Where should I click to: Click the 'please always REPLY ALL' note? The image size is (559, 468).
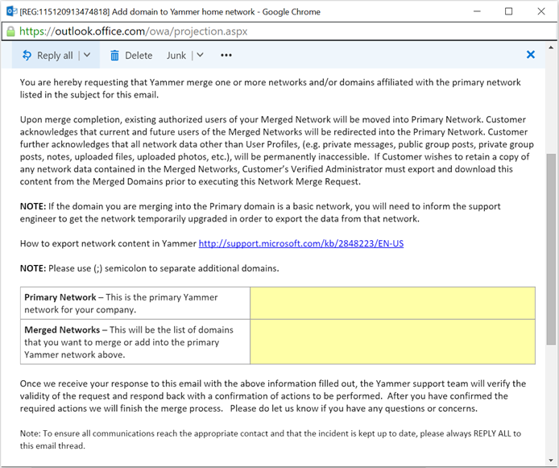click(x=270, y=440)
